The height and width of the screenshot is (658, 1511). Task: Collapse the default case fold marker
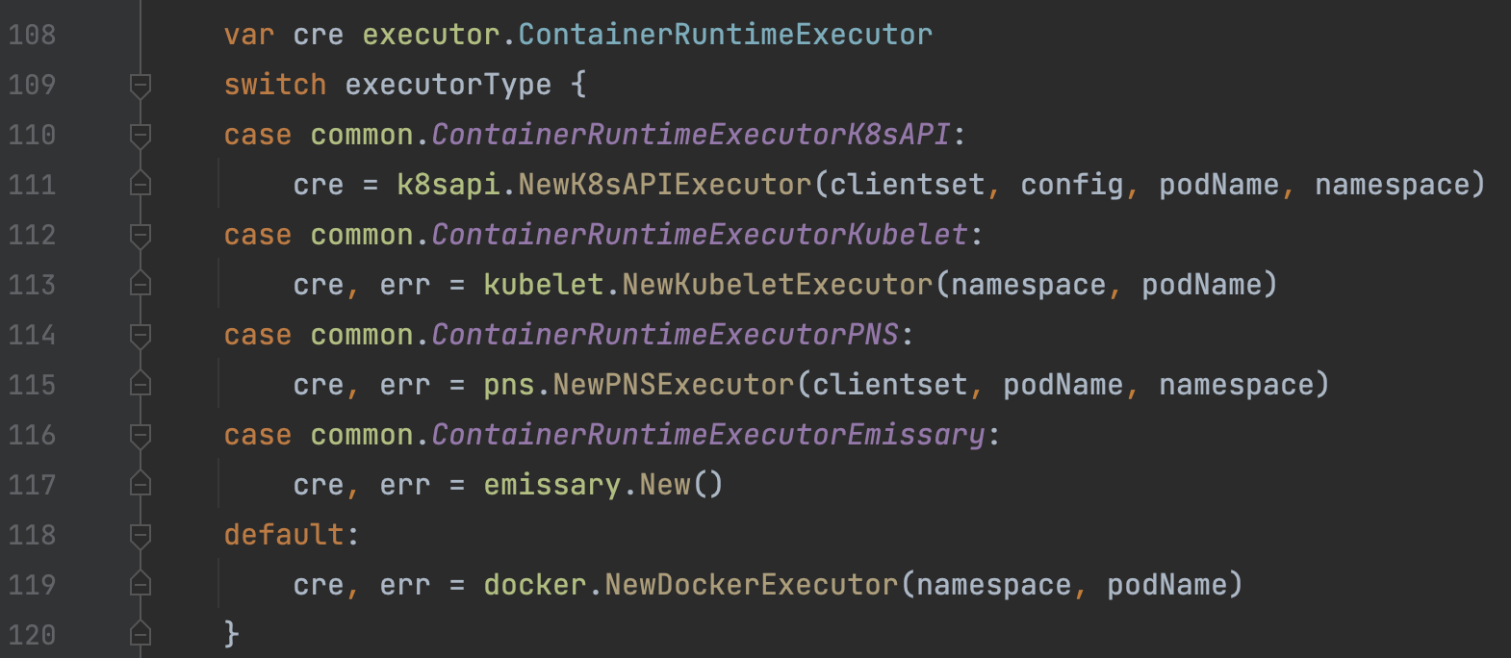[141, 536]
